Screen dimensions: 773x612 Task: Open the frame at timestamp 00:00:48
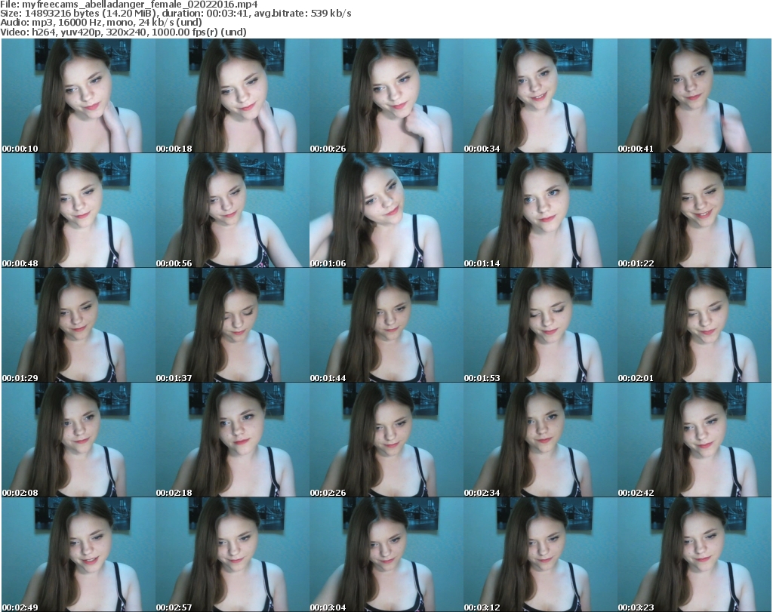tap(79, 211)
